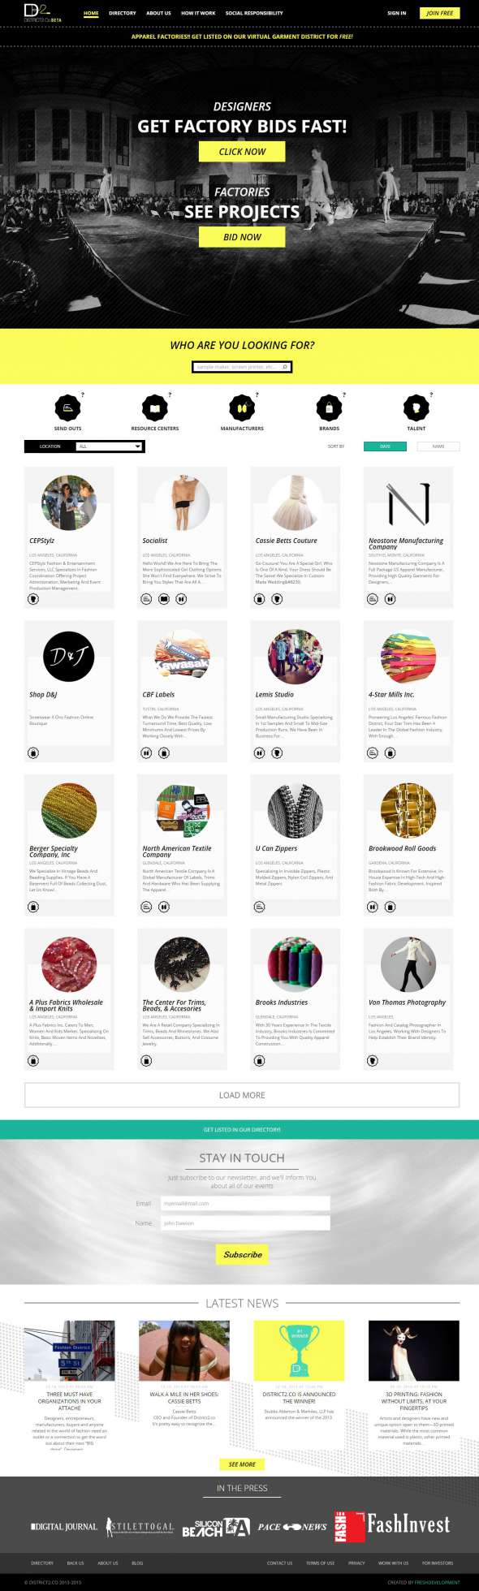Expand listings with Load More
The width and height of the screenshot is (479, 1591).
pos(242,1094)
